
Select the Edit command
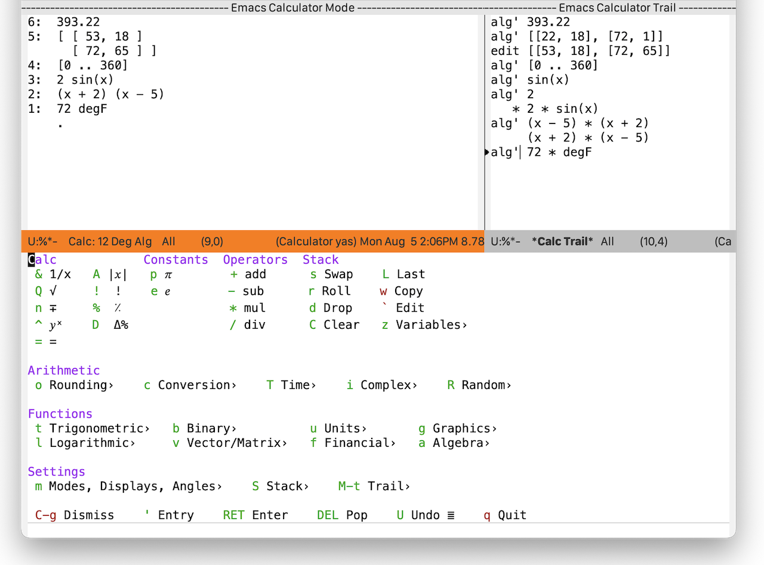[x=403, y=308]
